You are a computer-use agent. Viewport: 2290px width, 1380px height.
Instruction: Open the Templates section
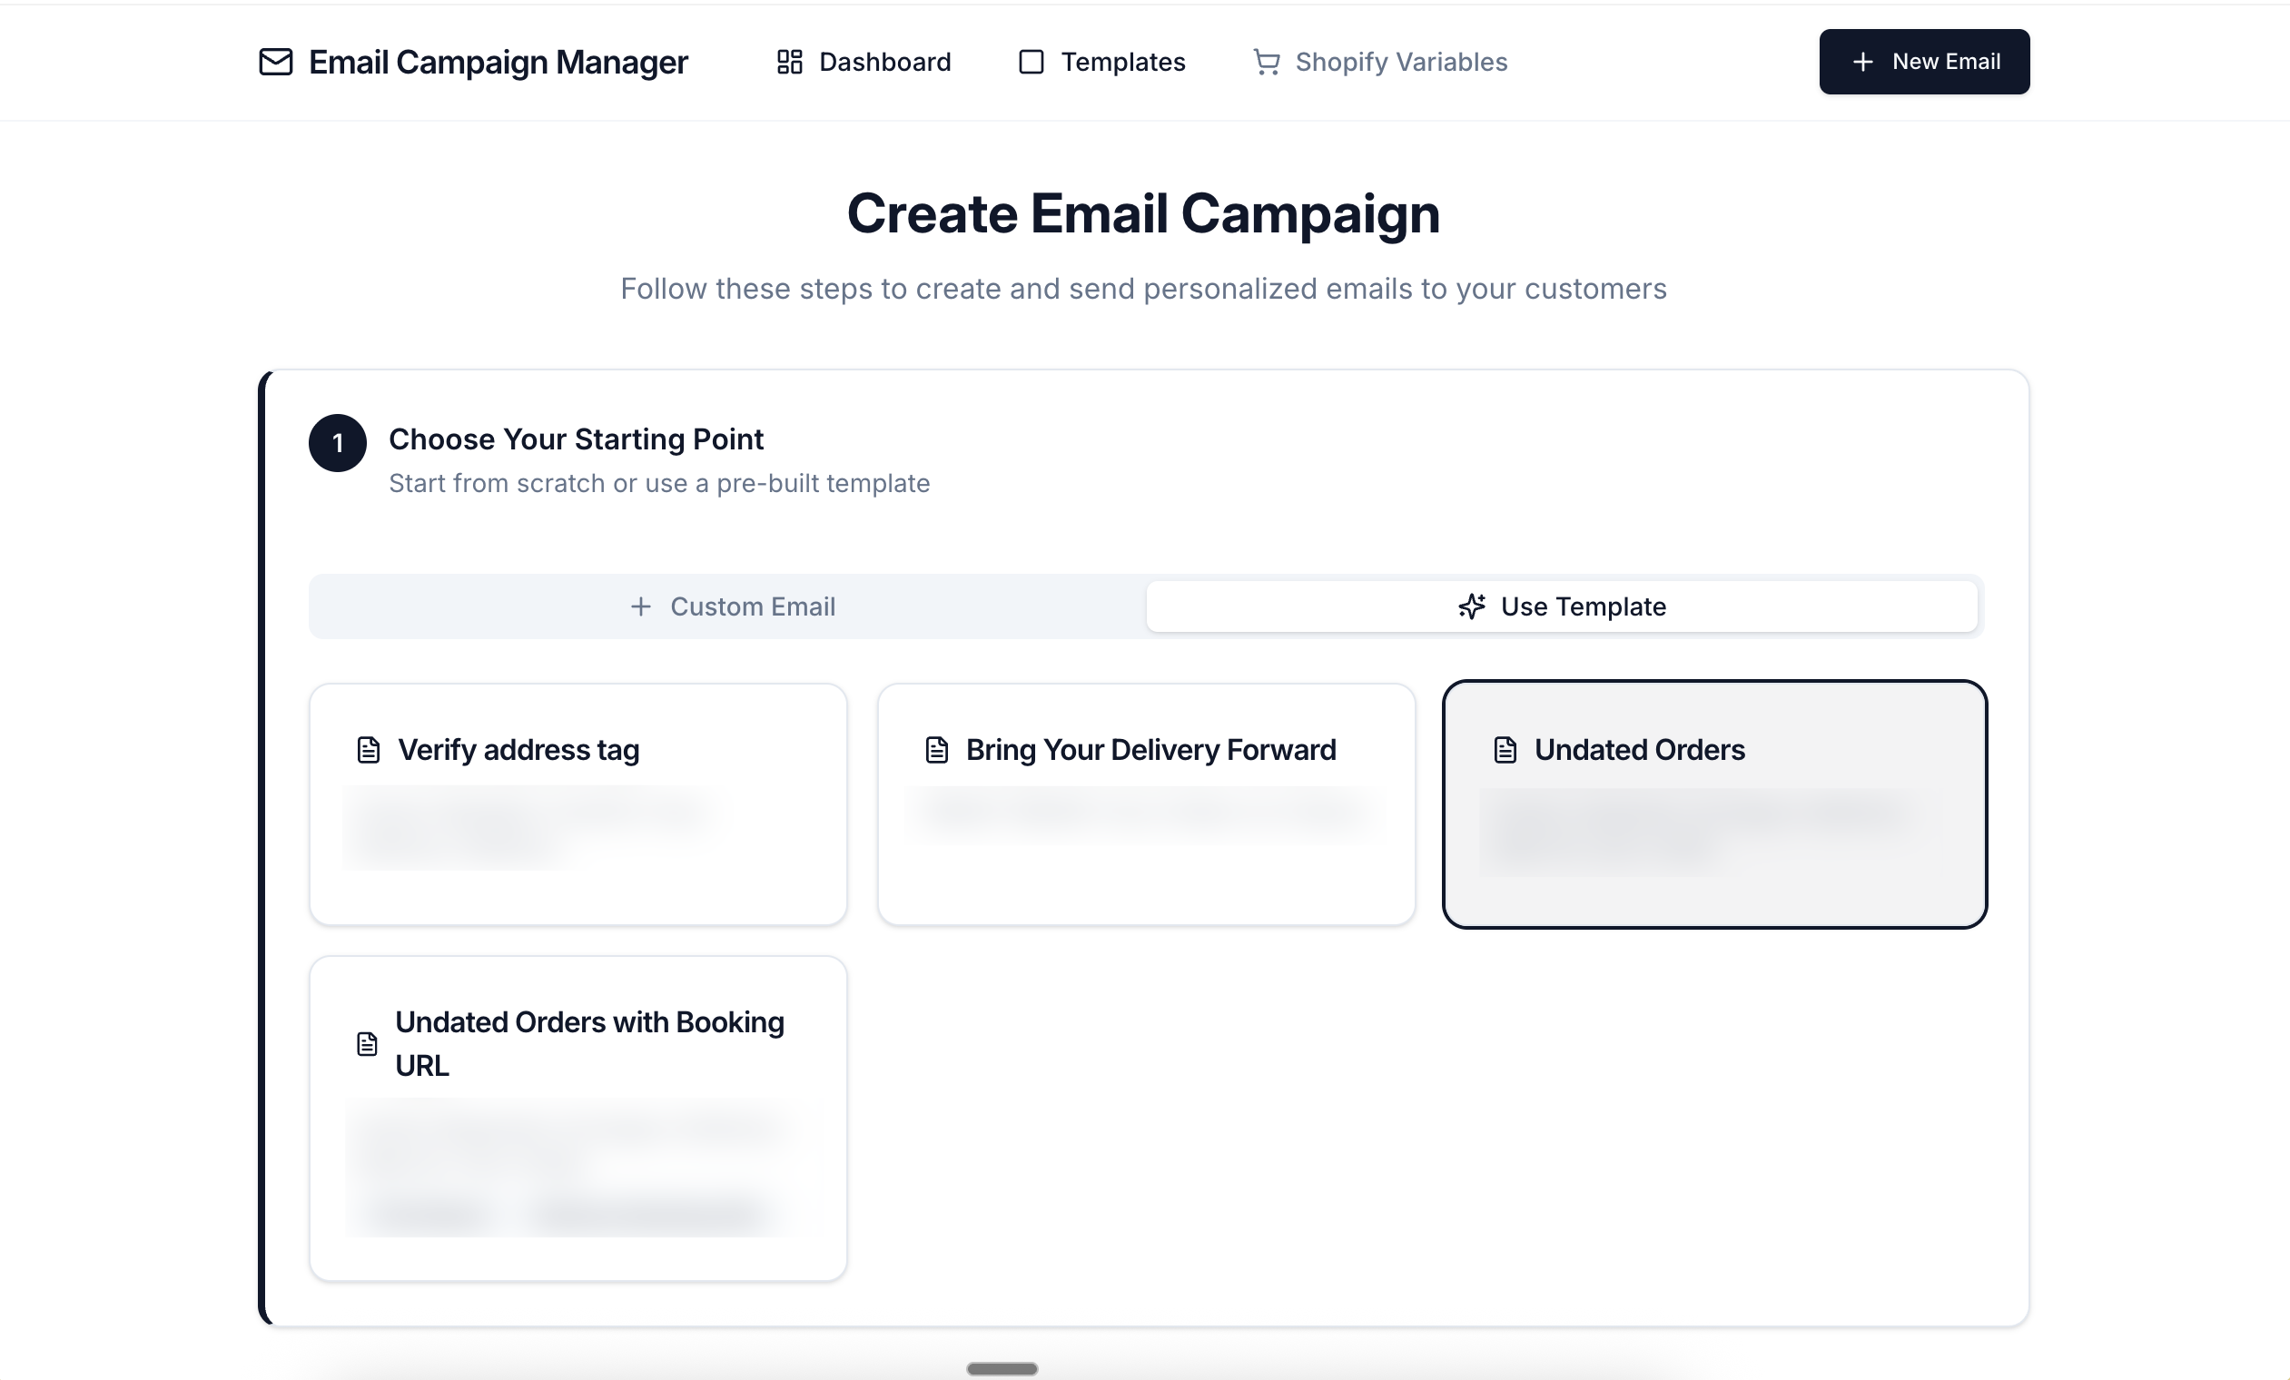click(x=1123, y=62)
